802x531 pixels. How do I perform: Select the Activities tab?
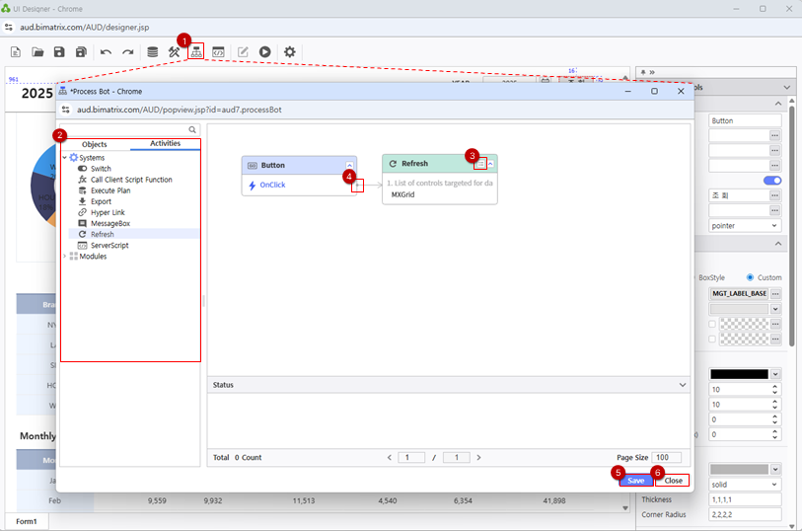(x=165, y=144)
